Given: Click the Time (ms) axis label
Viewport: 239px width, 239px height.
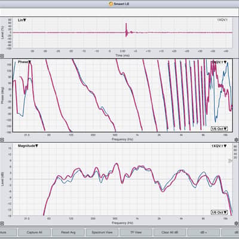Looking at the screenshot, I should pyautogui.click(x=122, y=56).
